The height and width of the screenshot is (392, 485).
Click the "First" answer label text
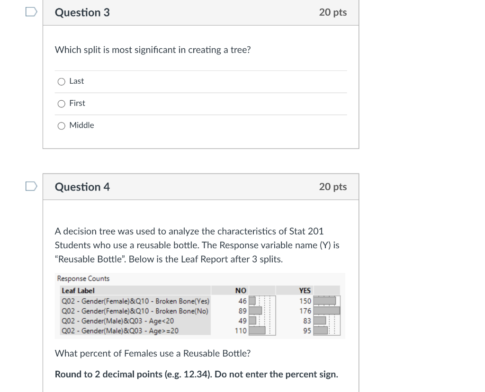77,103
